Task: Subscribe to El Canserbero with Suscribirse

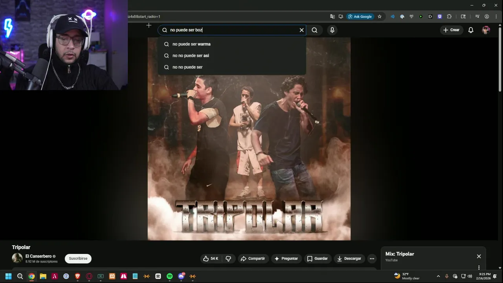Action: coord(78,259)
